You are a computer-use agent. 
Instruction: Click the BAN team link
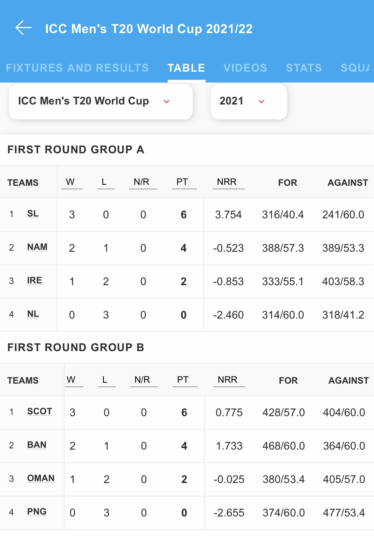click(x=37, y=445)
